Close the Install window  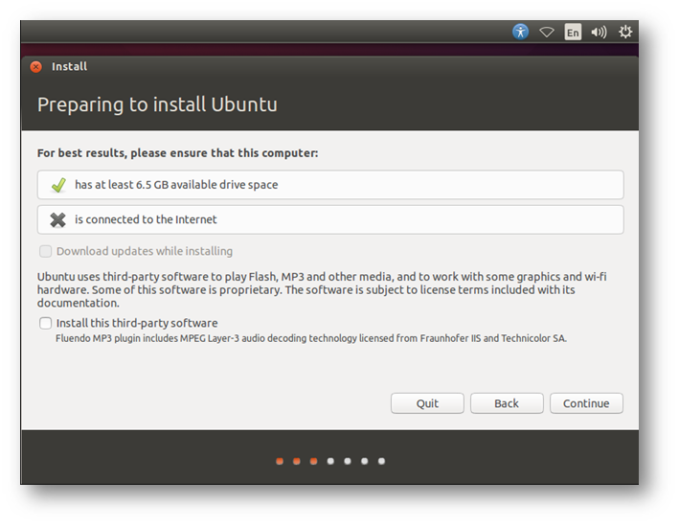point(36,67)
